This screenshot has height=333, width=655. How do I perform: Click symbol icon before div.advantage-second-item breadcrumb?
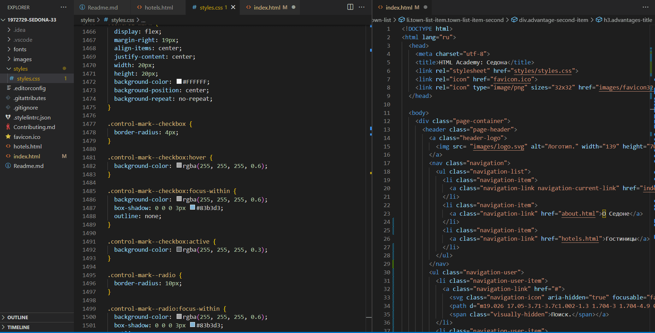(x=514, y=20)
